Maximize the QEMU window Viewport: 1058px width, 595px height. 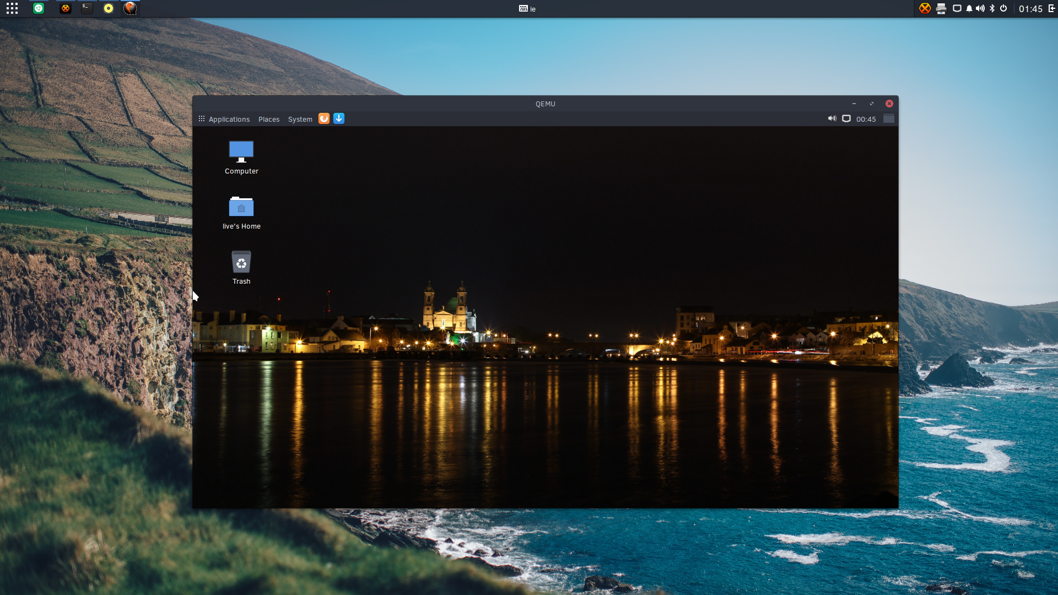pos(872,104)
